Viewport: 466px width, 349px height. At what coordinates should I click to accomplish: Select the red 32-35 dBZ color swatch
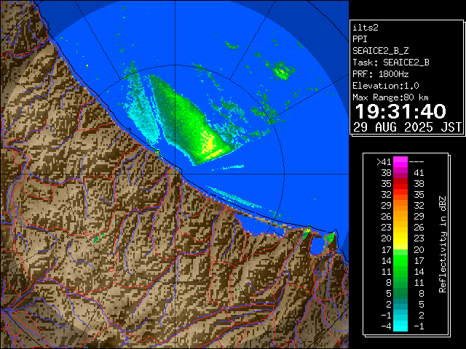point(400,195)
